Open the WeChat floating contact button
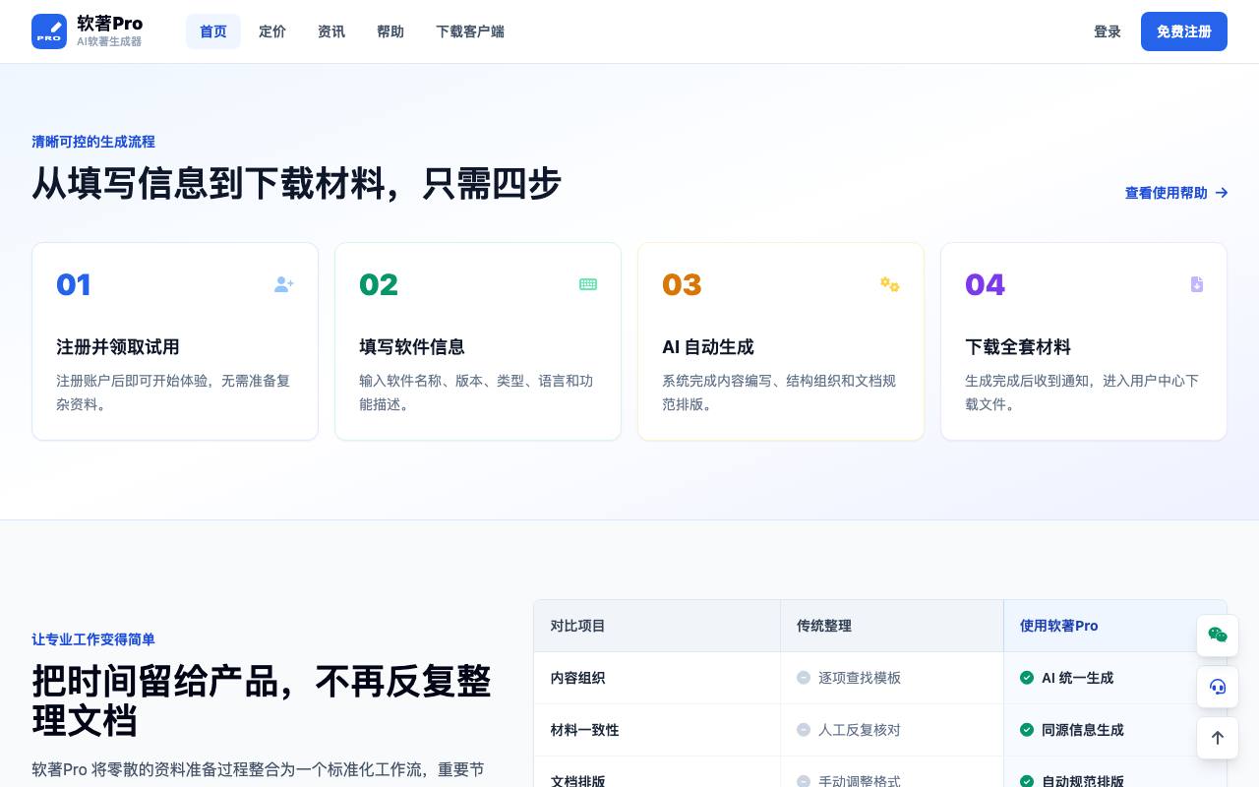Image resolution: width=1259 pixels, height=787 pixels. pos(1218,636)
